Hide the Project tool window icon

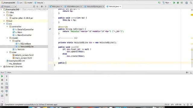coord(46,7)
